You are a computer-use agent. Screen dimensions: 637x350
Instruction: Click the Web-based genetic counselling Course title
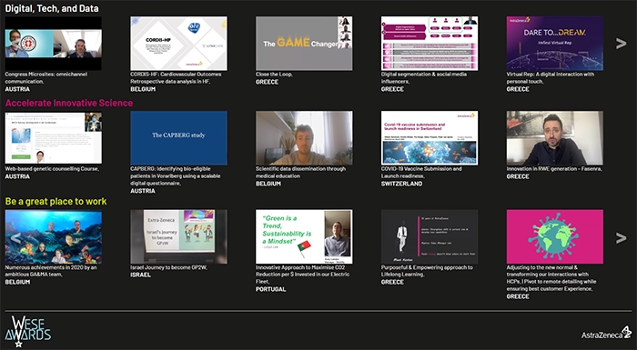(52, 168)
